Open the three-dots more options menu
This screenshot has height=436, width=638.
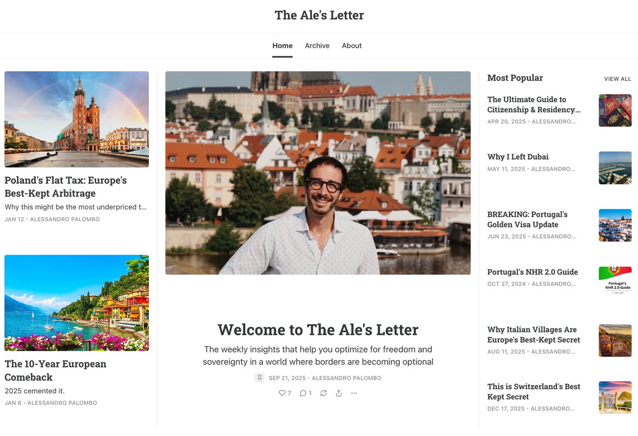354,393
